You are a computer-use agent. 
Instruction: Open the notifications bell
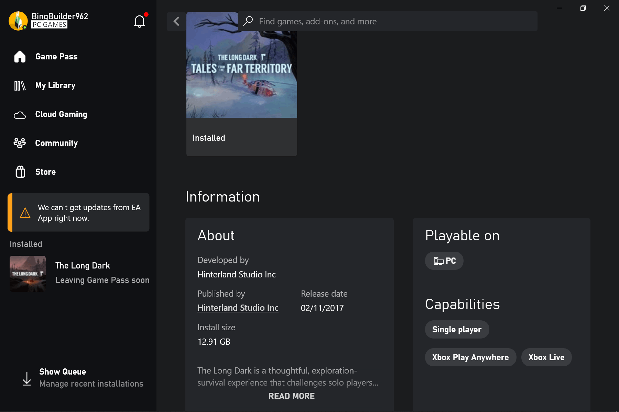(x=139, y=22)
